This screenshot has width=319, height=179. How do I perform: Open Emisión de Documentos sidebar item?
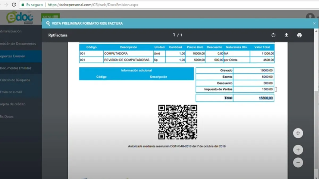coord(18,44)
